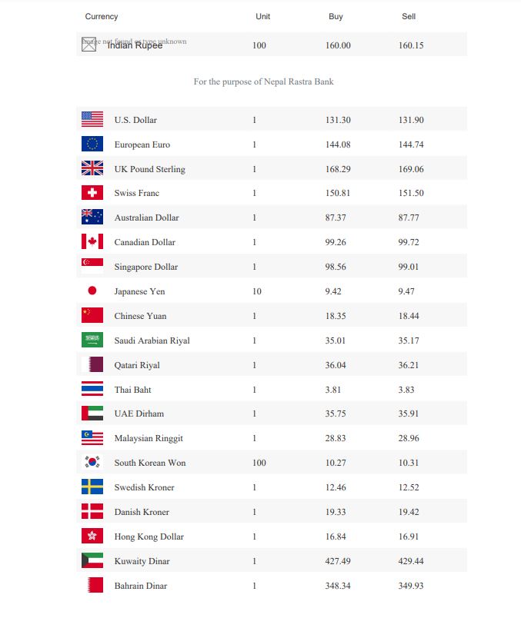Click the European Euro flag icon
This screenshot has width=521, height=618.
(x=92, y=144)
